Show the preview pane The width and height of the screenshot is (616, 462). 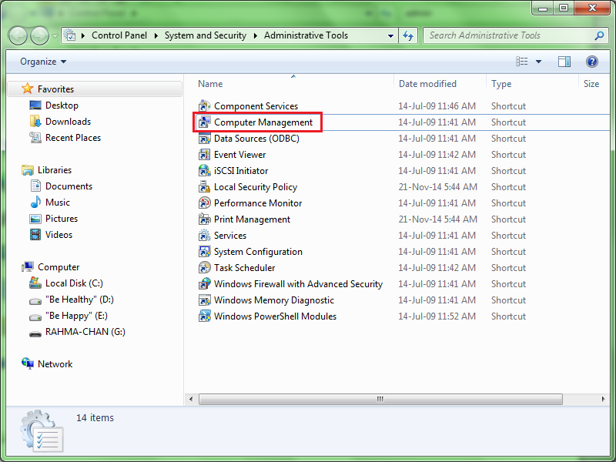564,62
